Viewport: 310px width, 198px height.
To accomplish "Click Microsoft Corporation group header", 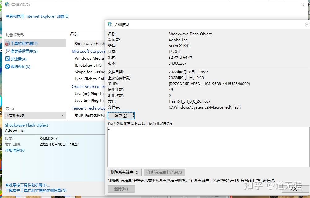I will (x=88, y=51).
